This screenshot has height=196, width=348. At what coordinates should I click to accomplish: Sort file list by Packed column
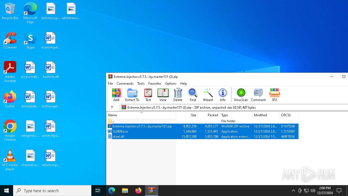point(209,115)
